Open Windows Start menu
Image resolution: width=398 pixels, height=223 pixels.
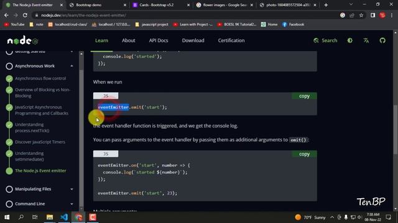(x=7, y=217)
